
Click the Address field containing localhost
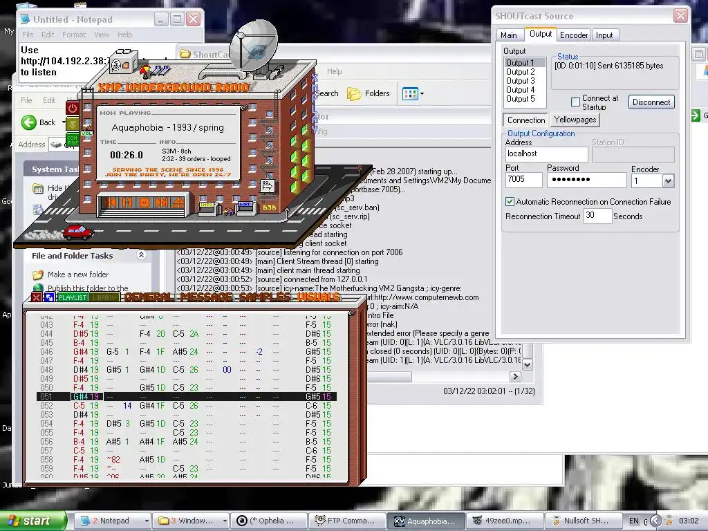click(546, 154)
